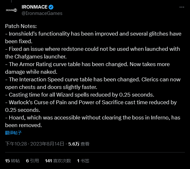Open the IRONMACE display name profile
This screenshot has width=190, height=169.
point(35,7)
